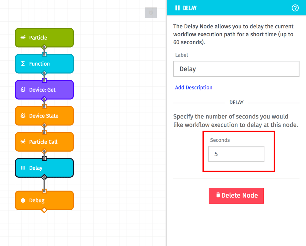The width and height of the screenshot is (306, 246).
Task: Select the Delay node in the workflow
Action: [44, 168]
